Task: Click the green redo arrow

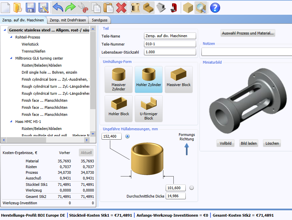Action: point(70,8)
